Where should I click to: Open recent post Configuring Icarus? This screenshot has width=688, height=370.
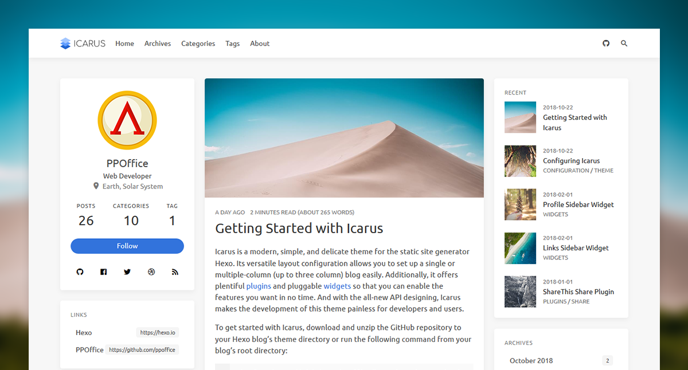tap(572, 161)
